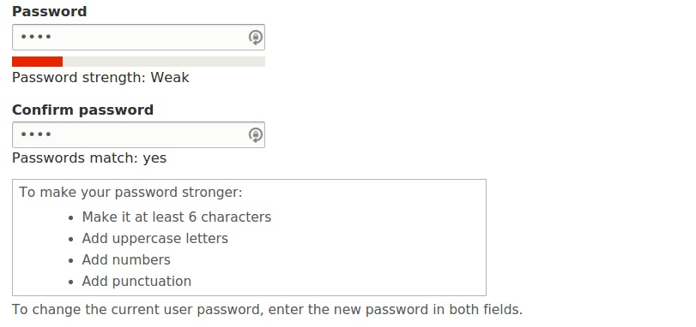Click the 'Add punctuation' suggestion
This screenshot has height=327, width=696.
pyautogui.click(x=136, y=282)
